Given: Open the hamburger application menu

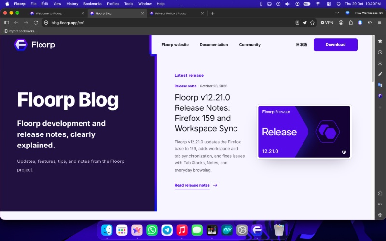Looking at the screenshot, I should coord(380,23).
